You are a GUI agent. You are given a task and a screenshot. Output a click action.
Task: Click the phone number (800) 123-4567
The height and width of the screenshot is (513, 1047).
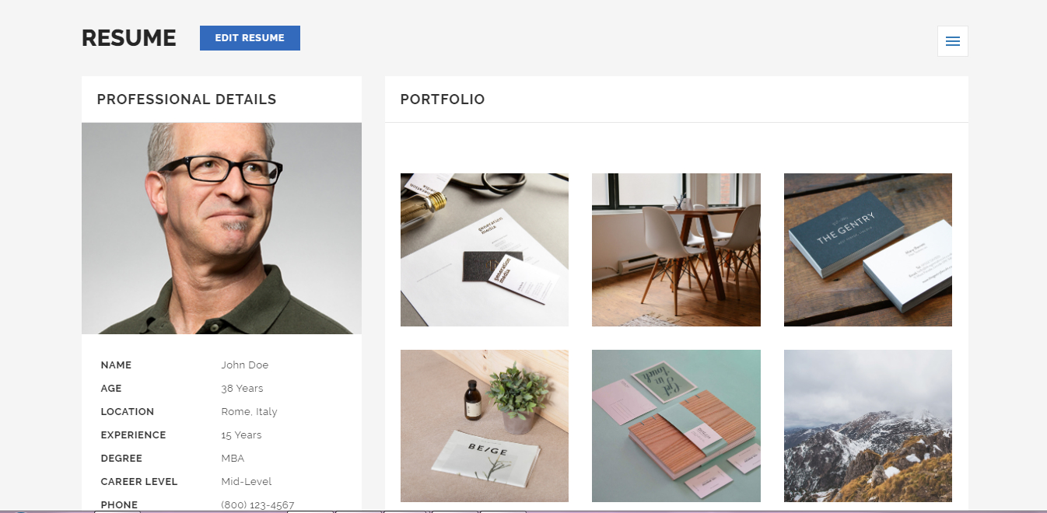pyautogui.click(x=257, y=505)
